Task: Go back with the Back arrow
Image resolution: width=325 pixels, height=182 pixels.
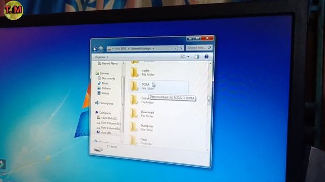Action: click(x=95, y=49)
